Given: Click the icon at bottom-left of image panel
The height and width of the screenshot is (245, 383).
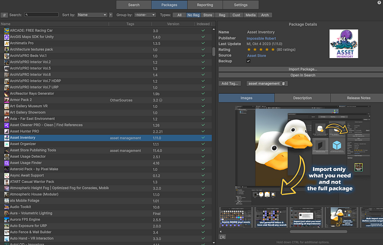Looking at the screenshot, I should 223,237.
